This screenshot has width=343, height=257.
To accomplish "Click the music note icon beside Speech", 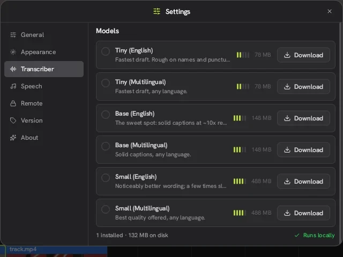I will point(13,86).
